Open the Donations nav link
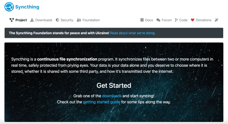 (x=203, y=20)
